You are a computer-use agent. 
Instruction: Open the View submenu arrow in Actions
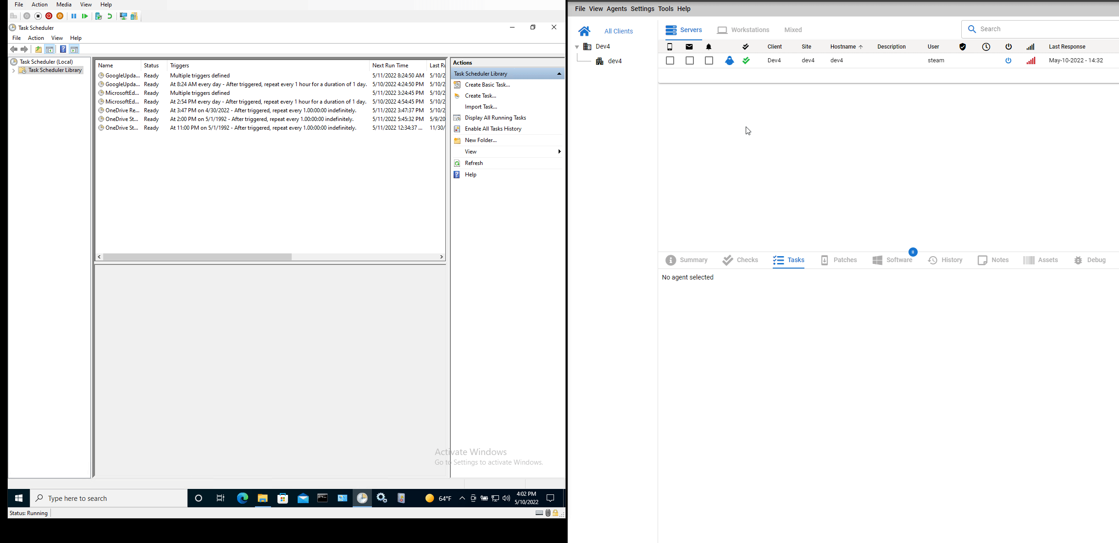tap(559, 152)
